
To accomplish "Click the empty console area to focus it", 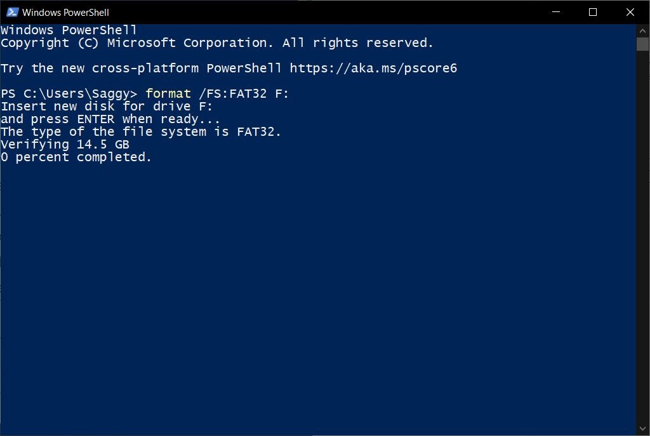I will 317,286.
